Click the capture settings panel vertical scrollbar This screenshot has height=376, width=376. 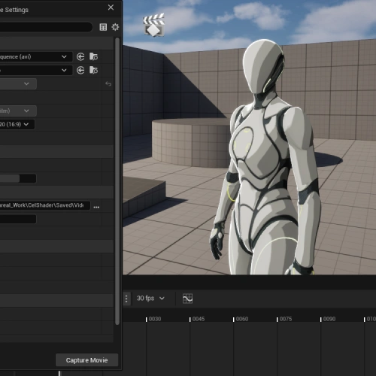(117, 181)
